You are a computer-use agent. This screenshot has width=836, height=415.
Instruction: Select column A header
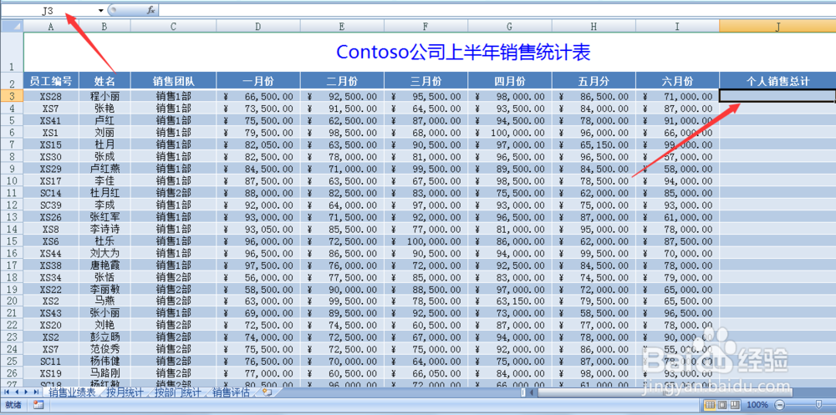[x=51, y=26]
